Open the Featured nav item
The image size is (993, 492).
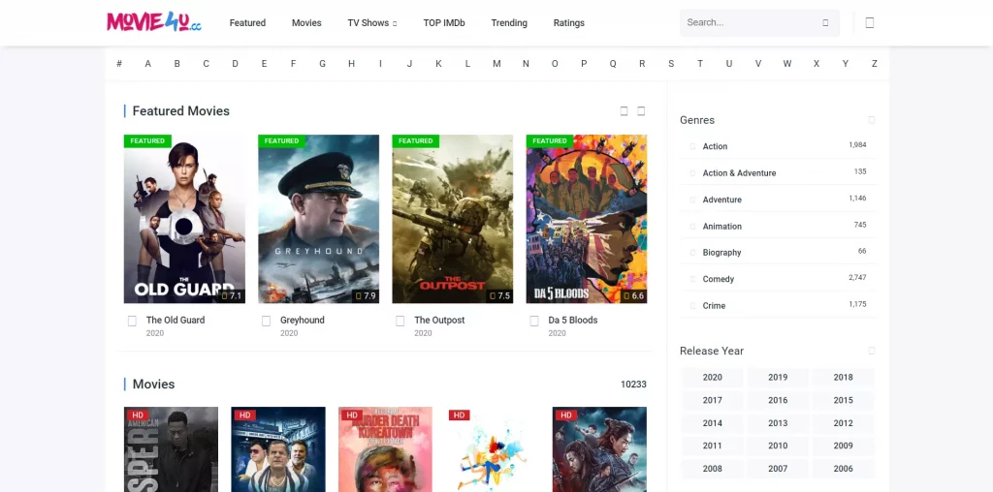coord(247,23)
